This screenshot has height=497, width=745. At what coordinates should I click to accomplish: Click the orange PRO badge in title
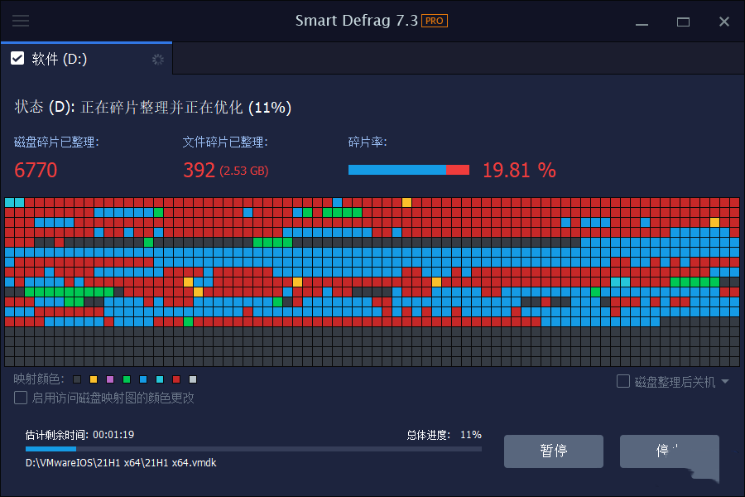click(x=435, y=21)
